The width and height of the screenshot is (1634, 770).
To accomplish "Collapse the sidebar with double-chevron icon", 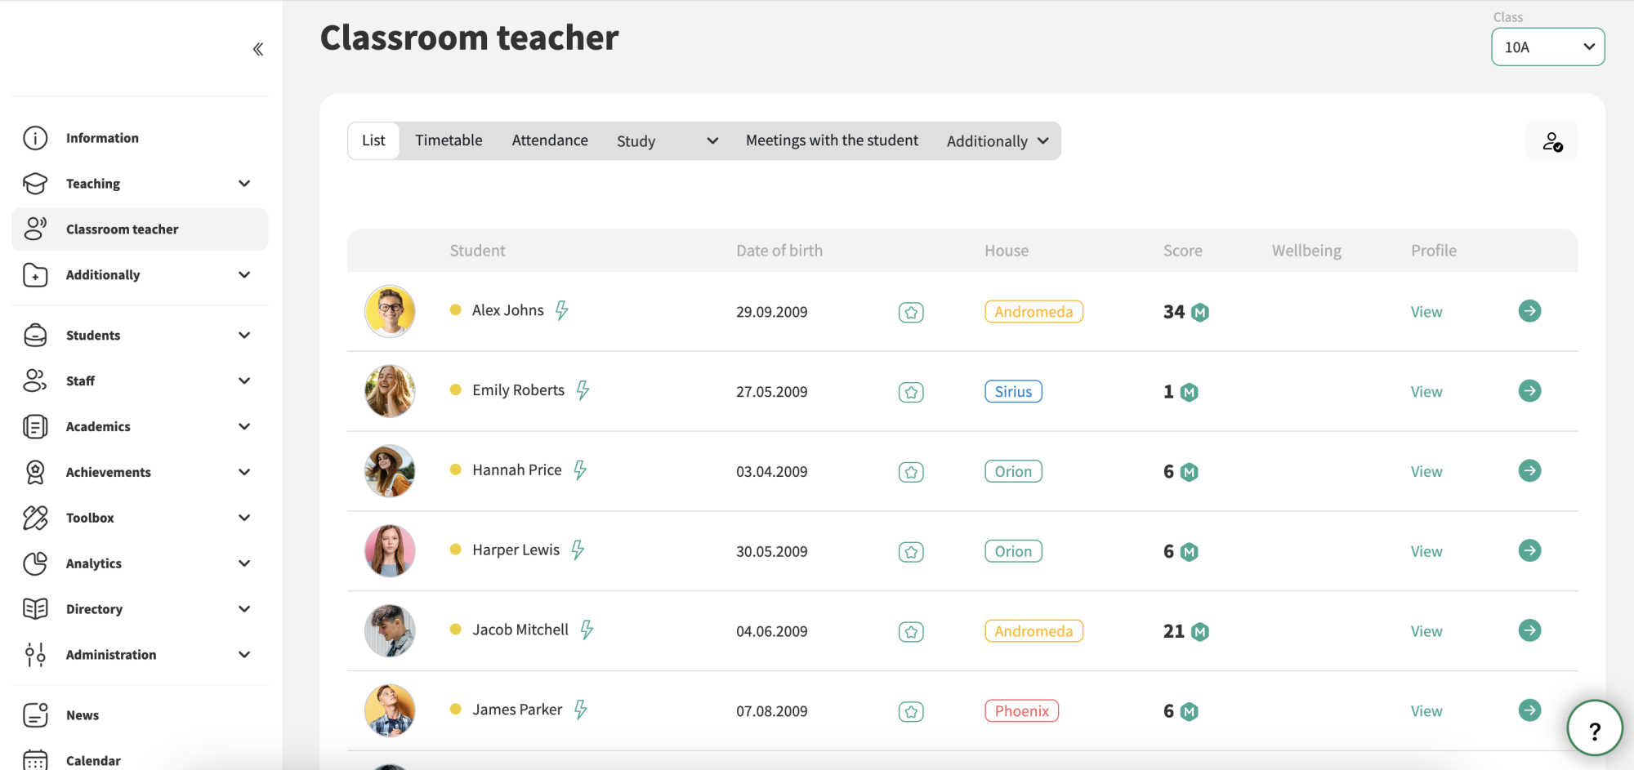I will pos(258,49).
